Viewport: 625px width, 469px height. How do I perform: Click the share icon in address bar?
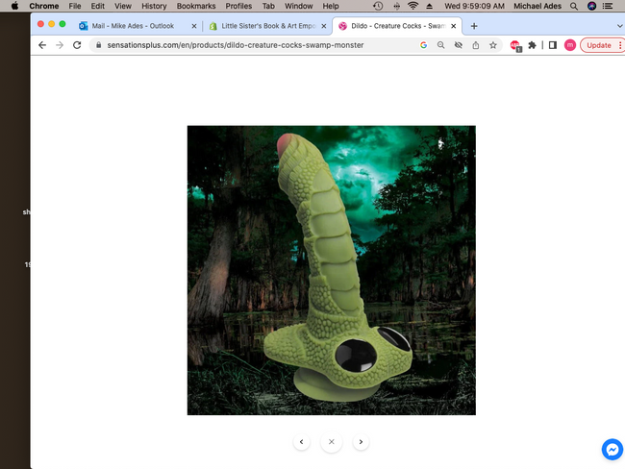point(476,45)
